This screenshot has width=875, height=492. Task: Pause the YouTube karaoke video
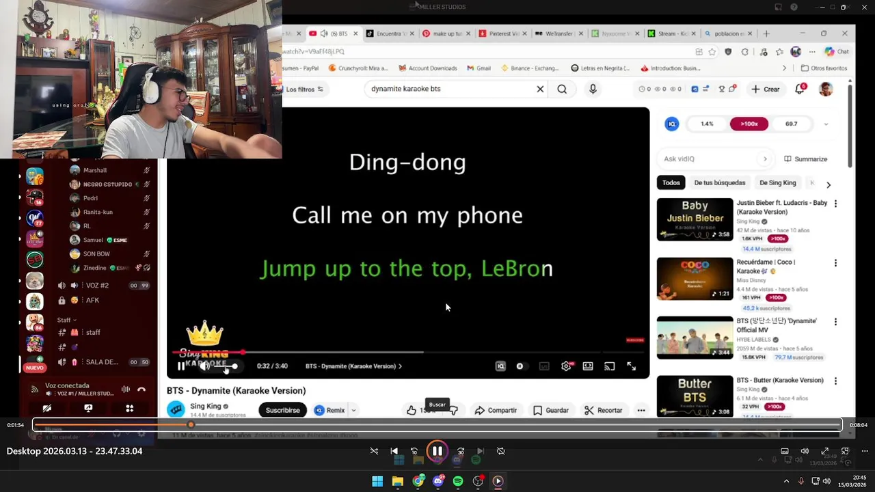click(180, 366)
